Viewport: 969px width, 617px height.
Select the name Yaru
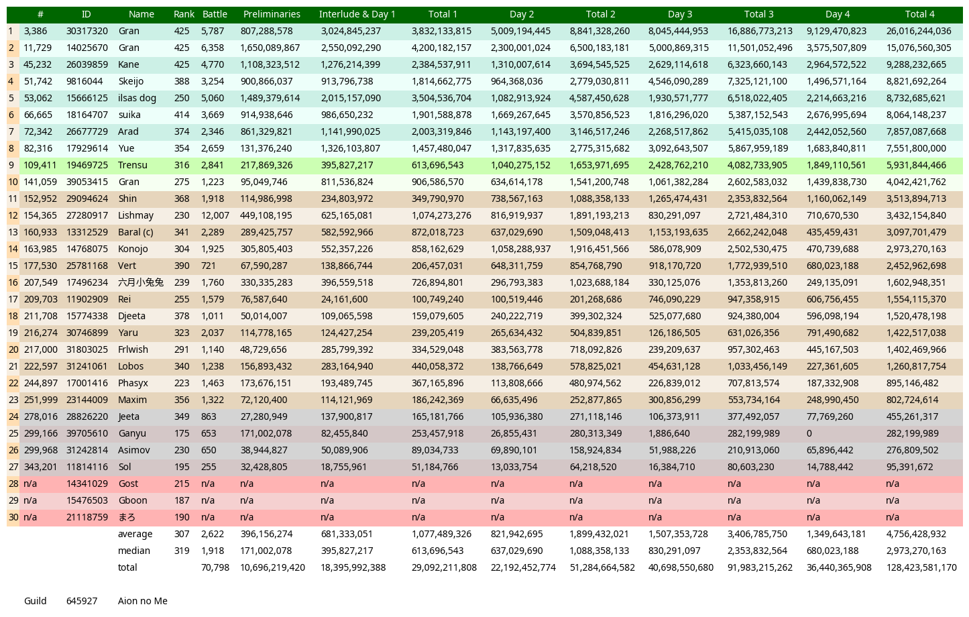pos(128,333)
